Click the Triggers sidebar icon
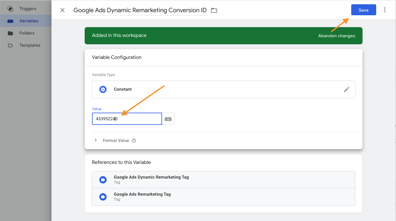396x221 pixels. coord(10,9)
